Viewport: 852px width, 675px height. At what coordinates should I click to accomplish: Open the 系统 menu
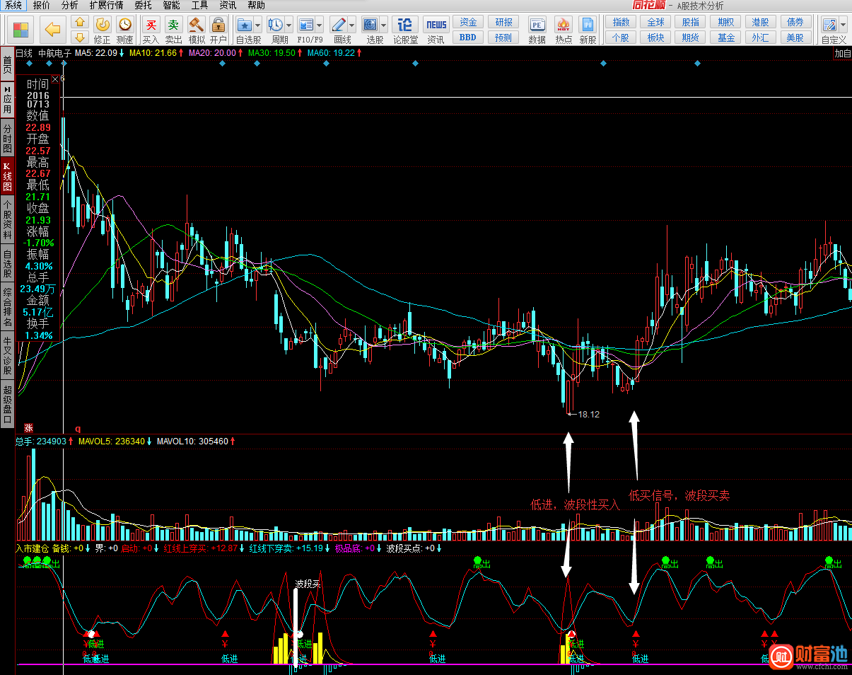click(13, 5)
